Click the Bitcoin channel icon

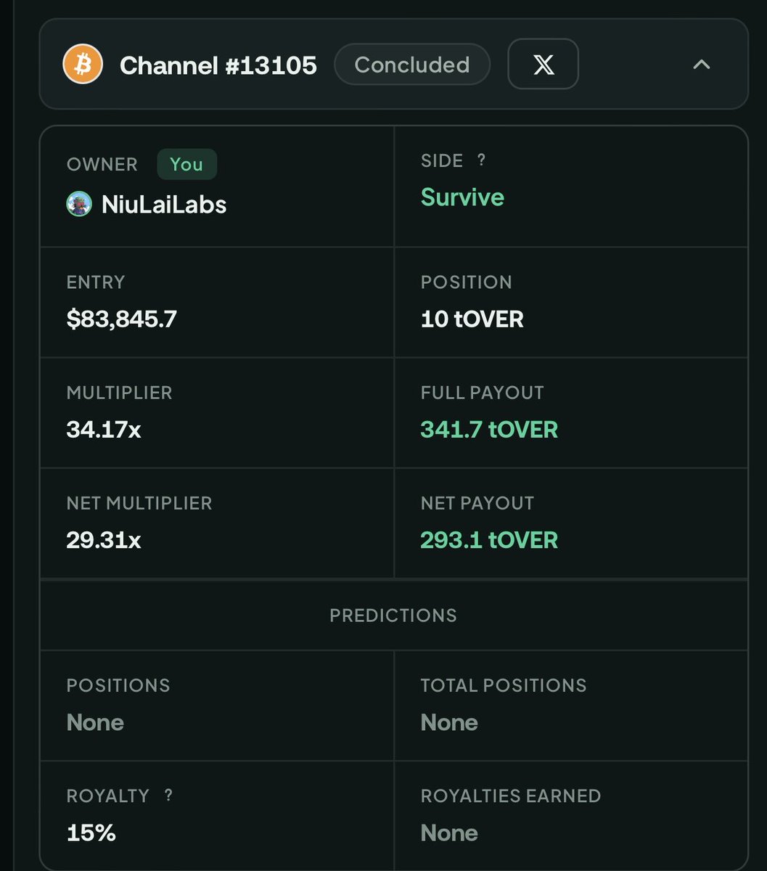point(83,65)
